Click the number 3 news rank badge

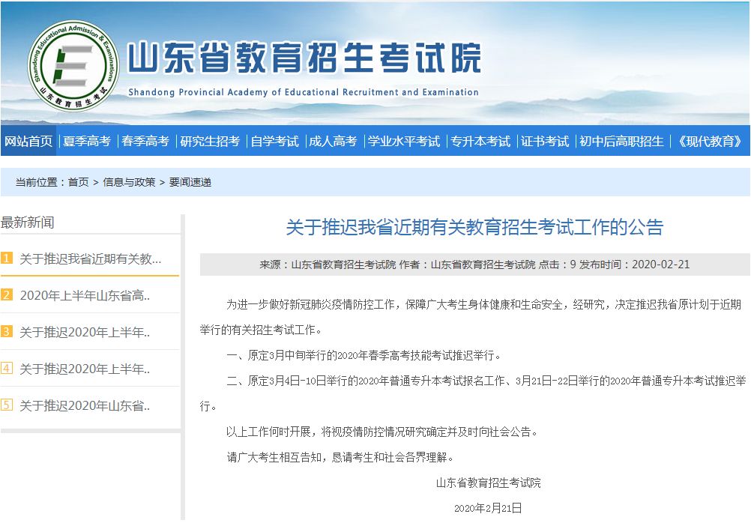pyautogui.click(x=7, y=332)
